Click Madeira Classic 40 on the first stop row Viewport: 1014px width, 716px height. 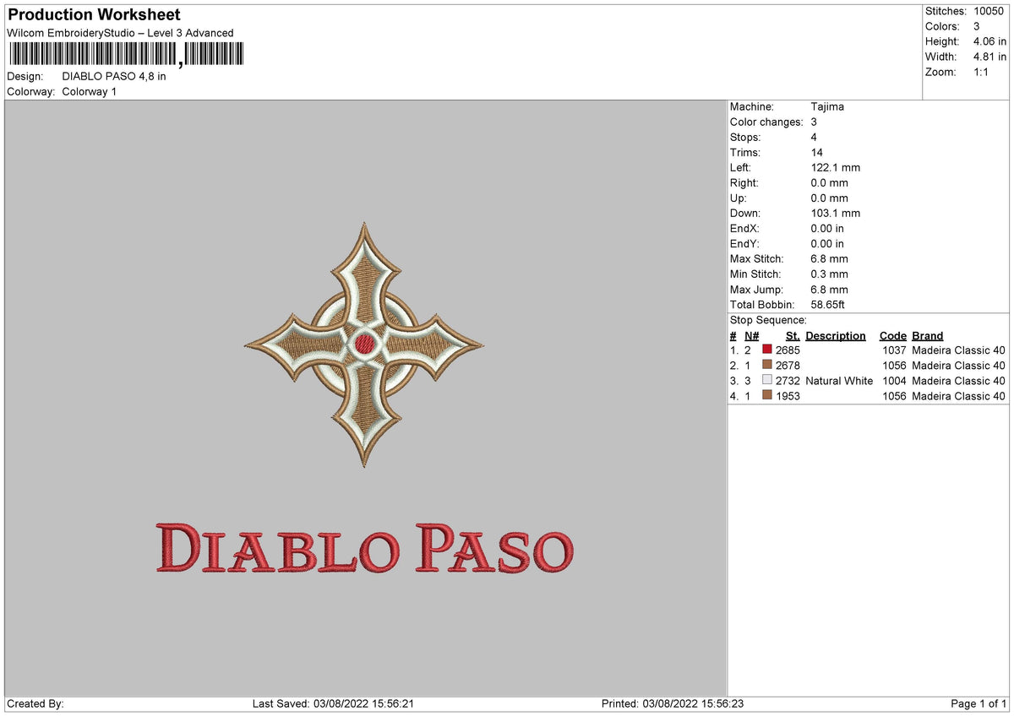tap(960, 350)
